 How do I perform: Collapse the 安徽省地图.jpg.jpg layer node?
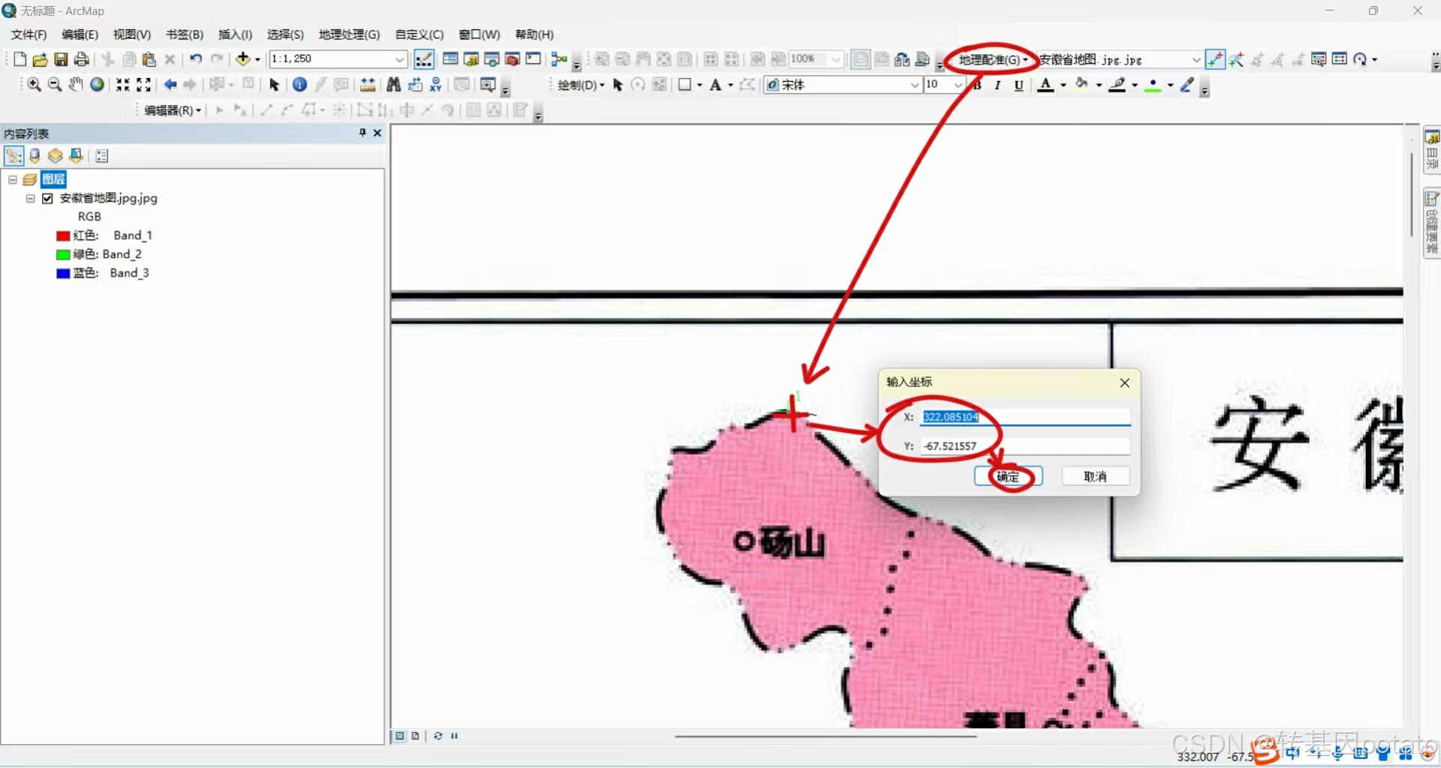(x=31, y=199)
